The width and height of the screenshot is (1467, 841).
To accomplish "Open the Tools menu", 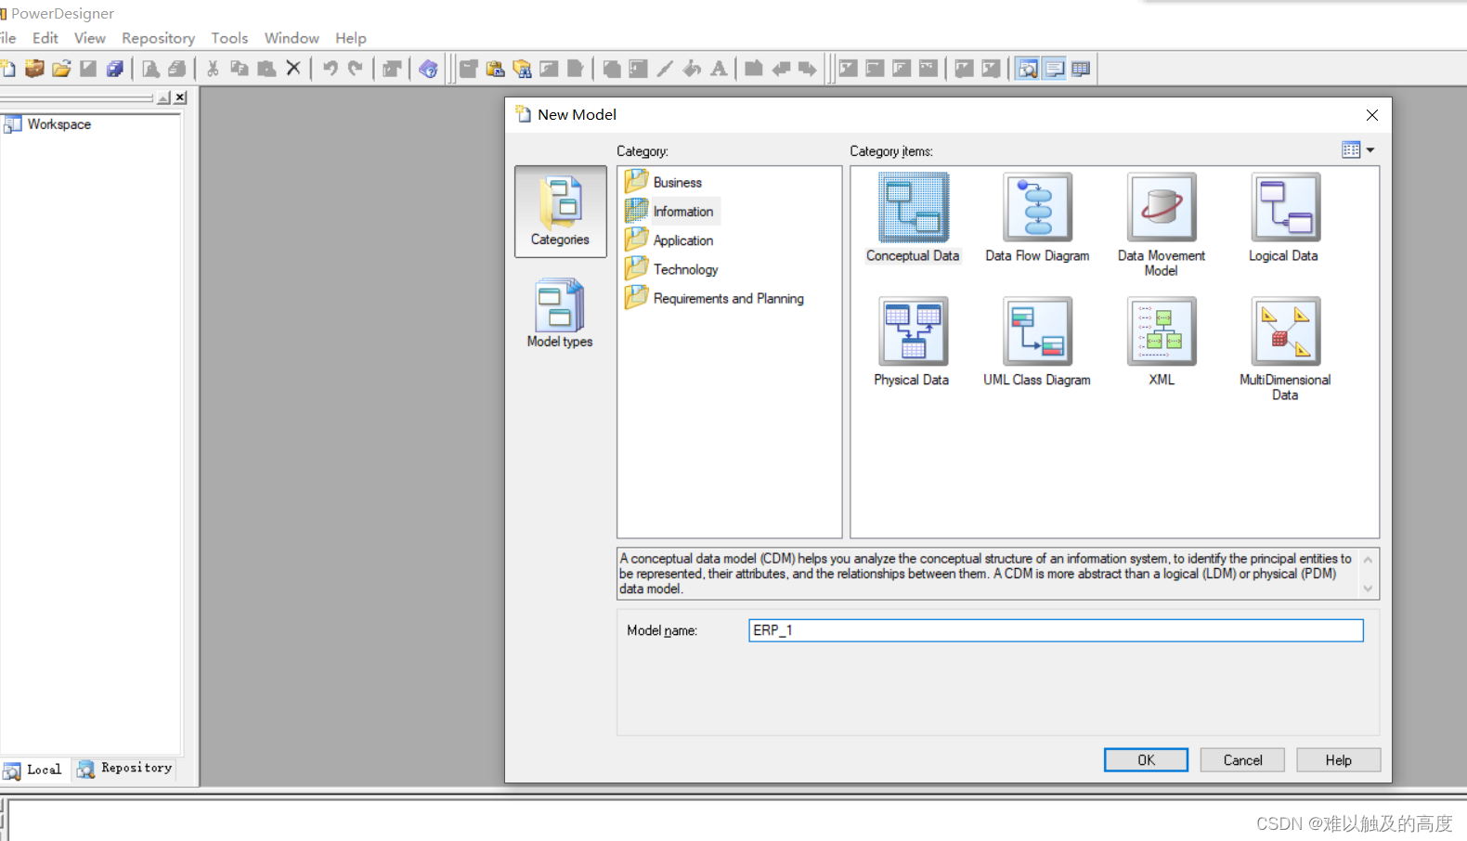I will point(229,38).
